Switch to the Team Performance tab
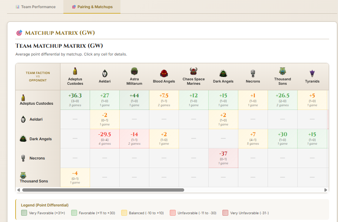 coord(35,7)
